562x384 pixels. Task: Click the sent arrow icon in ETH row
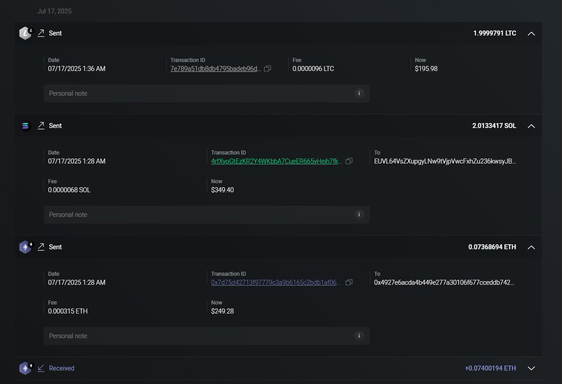point(41,247)
